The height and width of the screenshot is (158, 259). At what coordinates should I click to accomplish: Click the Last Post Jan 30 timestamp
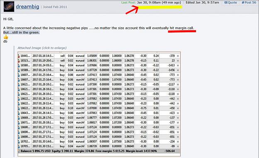(x=151, y=2)
